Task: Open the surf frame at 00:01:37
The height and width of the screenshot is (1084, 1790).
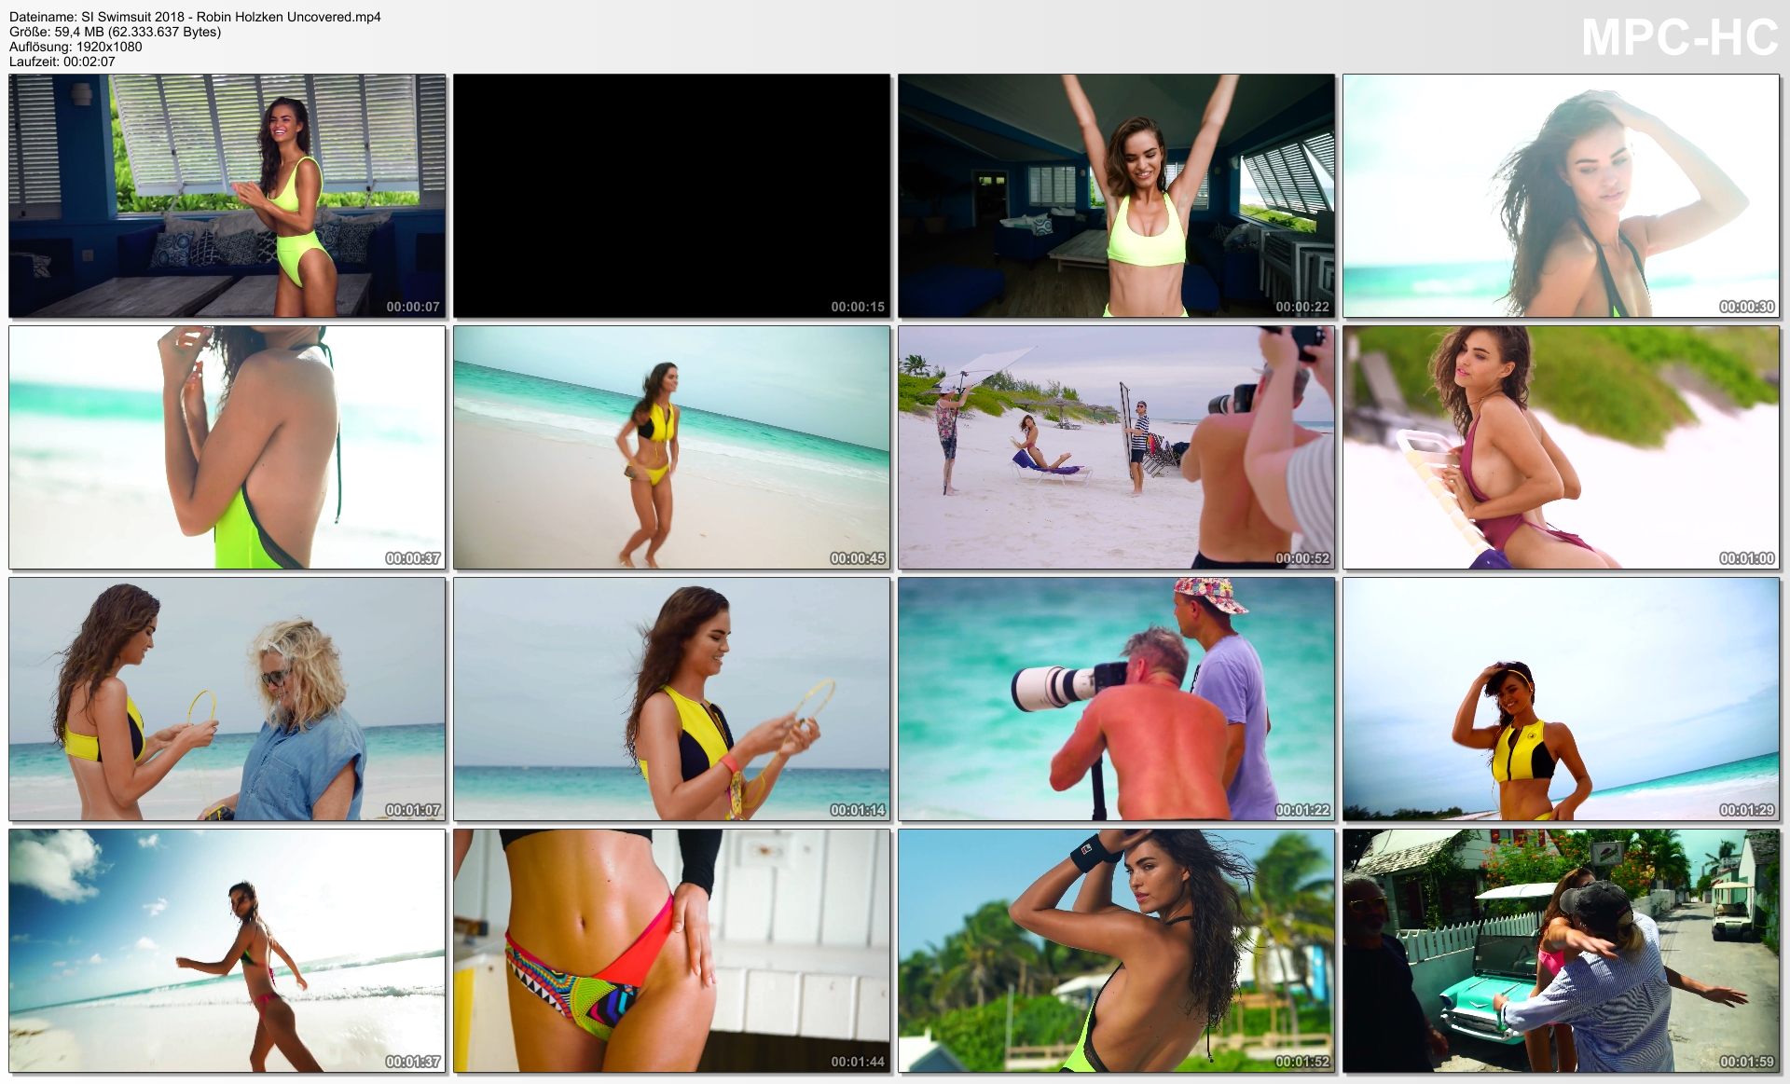Action: (227, 951)
